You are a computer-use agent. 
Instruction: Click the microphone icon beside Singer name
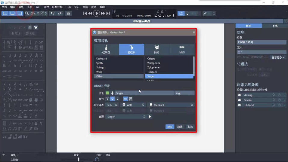tap(112, 93)
